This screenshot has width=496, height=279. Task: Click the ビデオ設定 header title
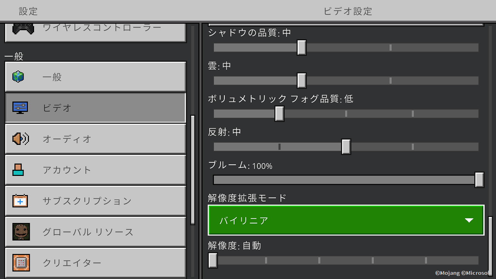[x=348, y=11]
